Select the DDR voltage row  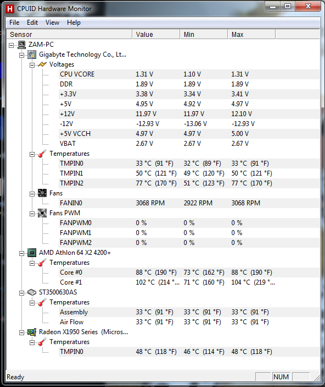point(189,84)
